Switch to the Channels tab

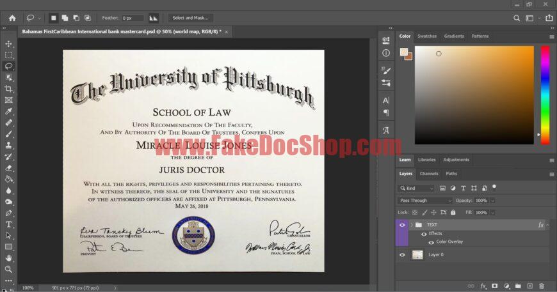429,174
